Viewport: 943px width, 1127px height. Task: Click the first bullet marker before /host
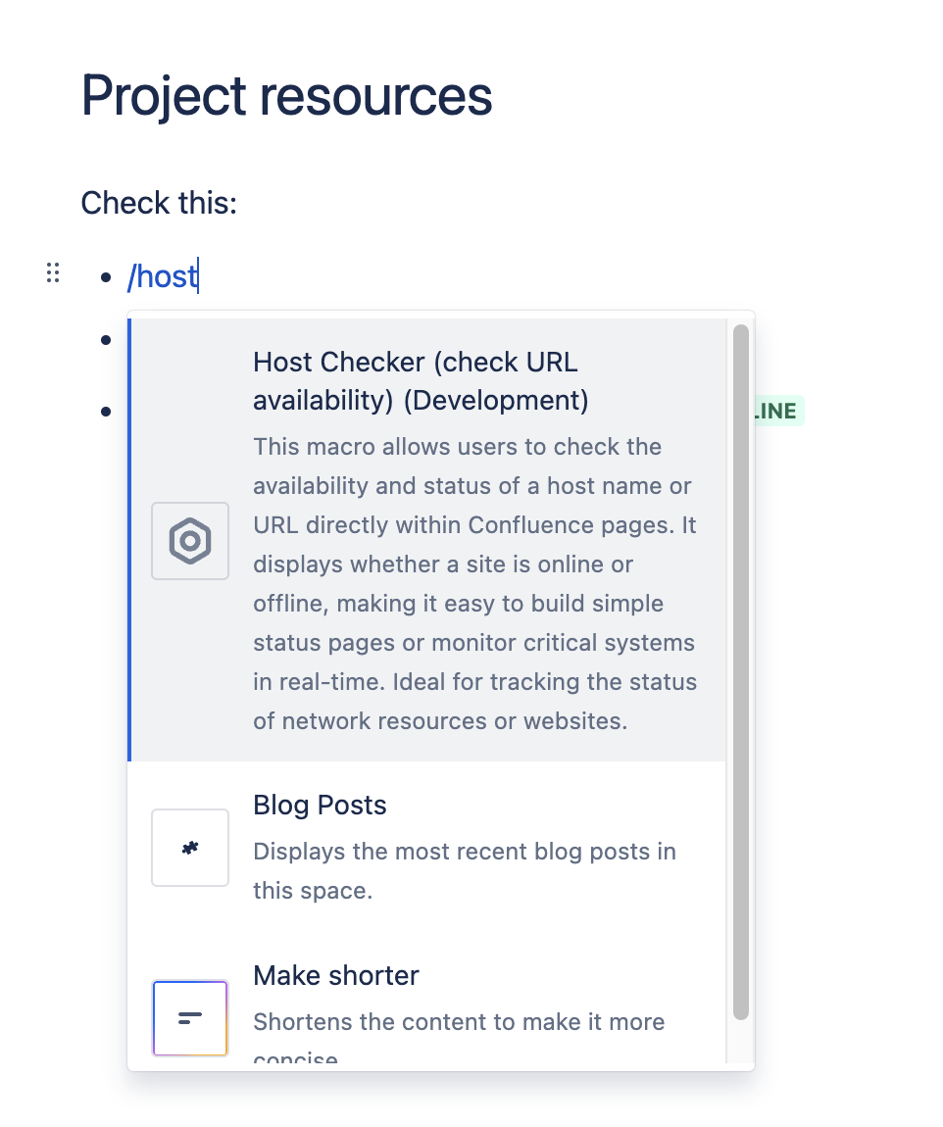107,277
